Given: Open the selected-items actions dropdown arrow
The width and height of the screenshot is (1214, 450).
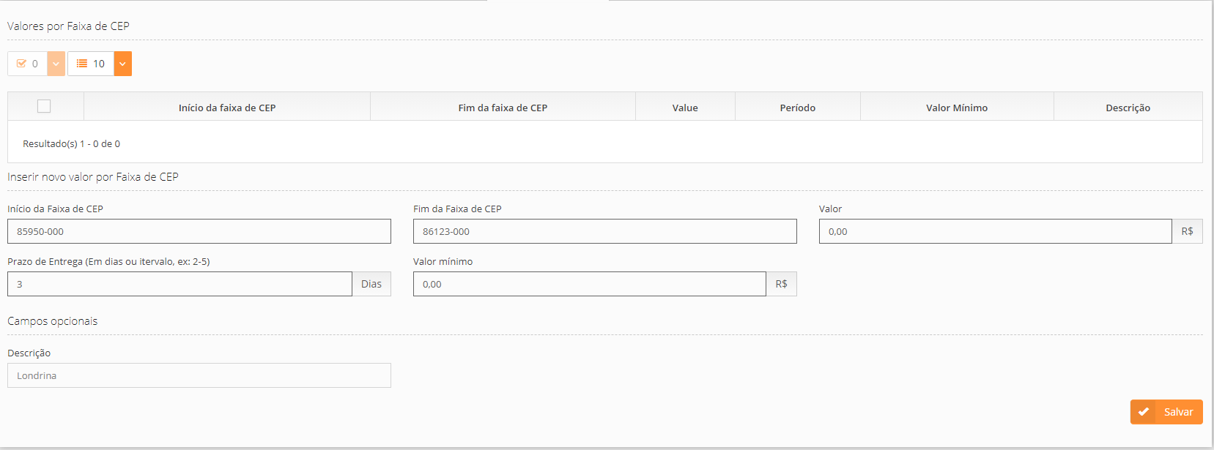Looking at the screenshot, I should [x=56, y=64].
